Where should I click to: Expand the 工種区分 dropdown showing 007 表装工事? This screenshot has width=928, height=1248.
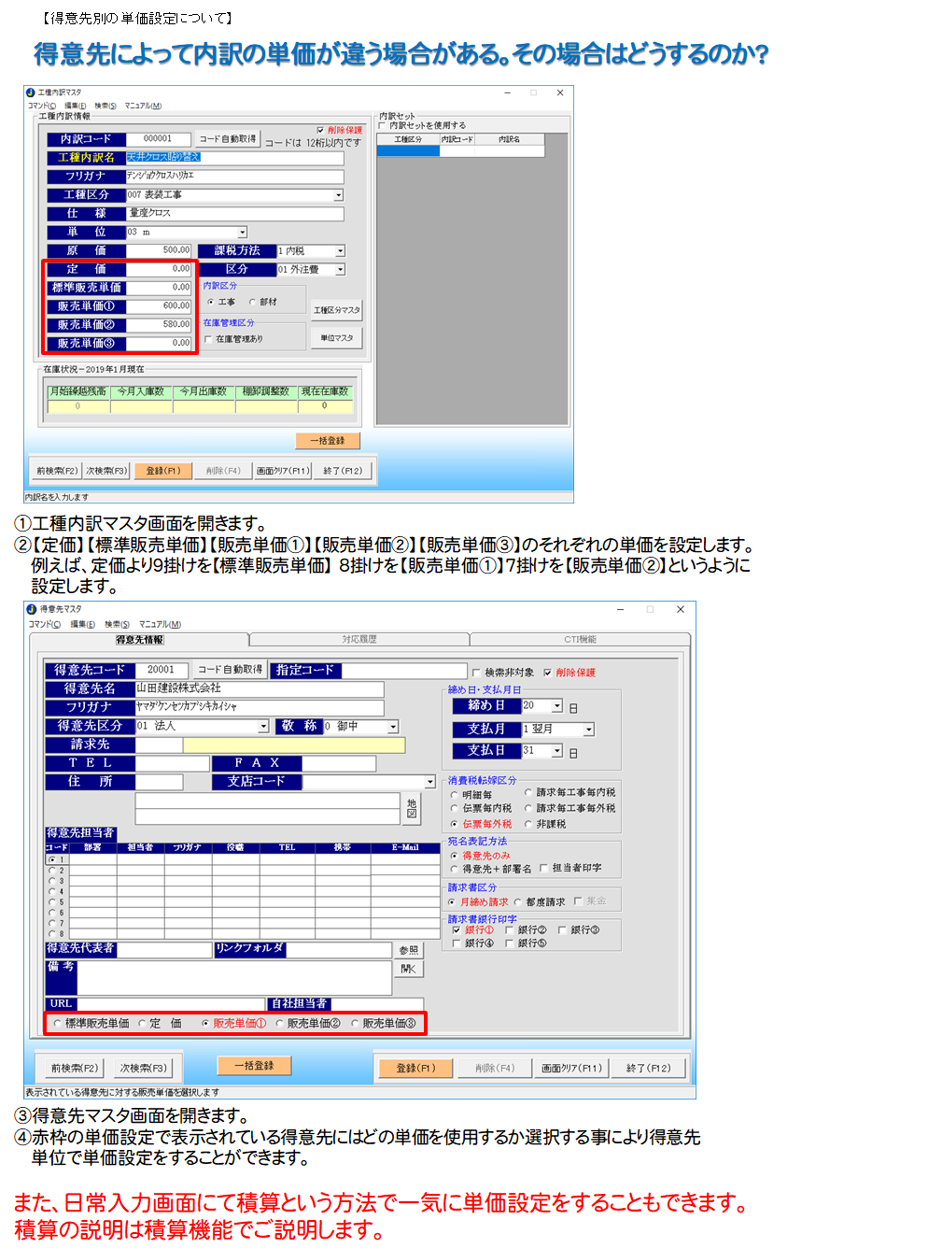click(x=338, y=195)
